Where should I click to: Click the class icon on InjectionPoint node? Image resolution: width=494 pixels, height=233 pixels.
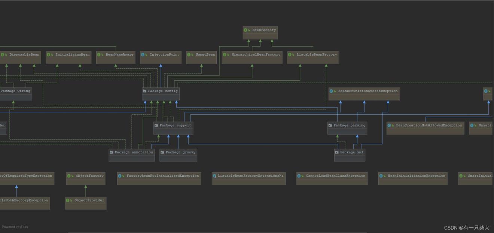(x=143, y=55)
